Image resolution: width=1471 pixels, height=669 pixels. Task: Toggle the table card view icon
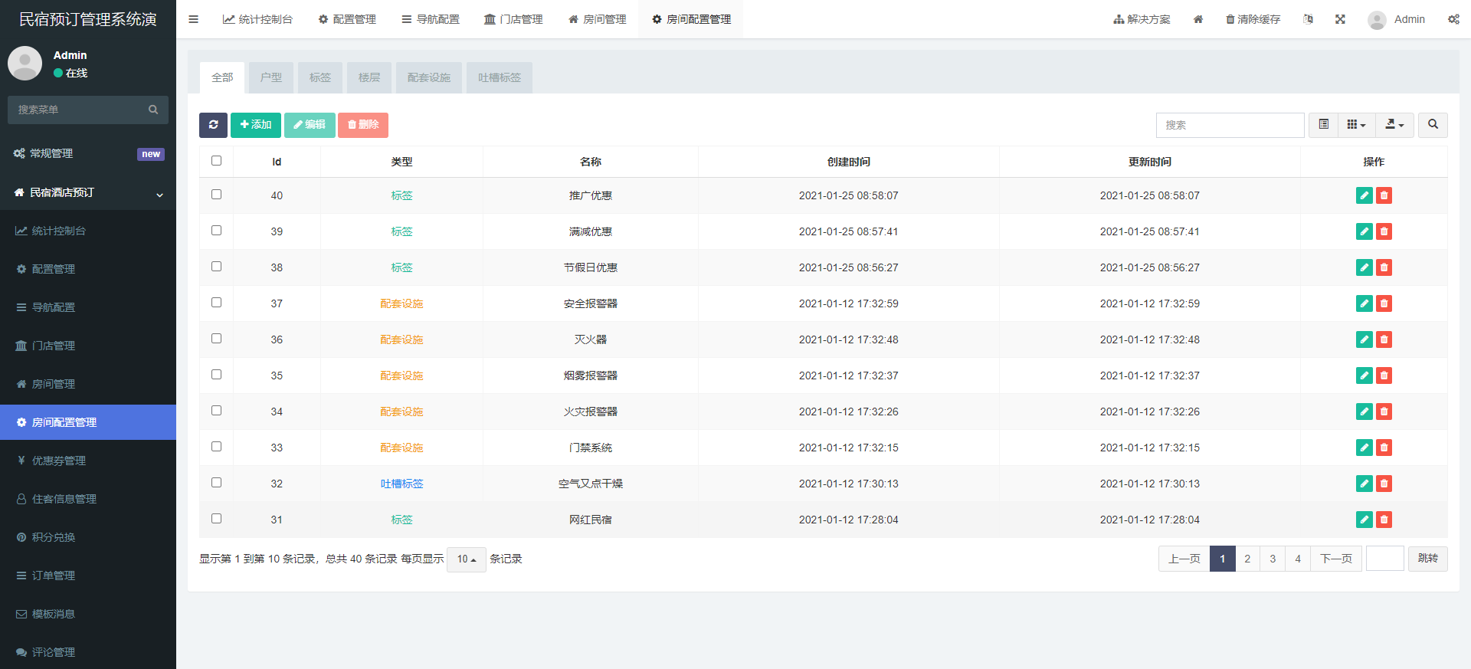point(1323,125)
